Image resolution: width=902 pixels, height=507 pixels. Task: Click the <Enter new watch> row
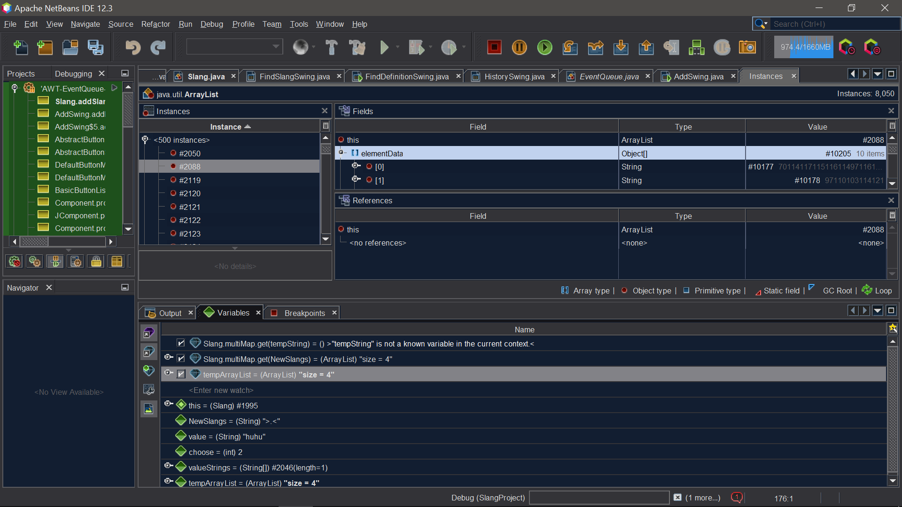click(x=523, y=390)
